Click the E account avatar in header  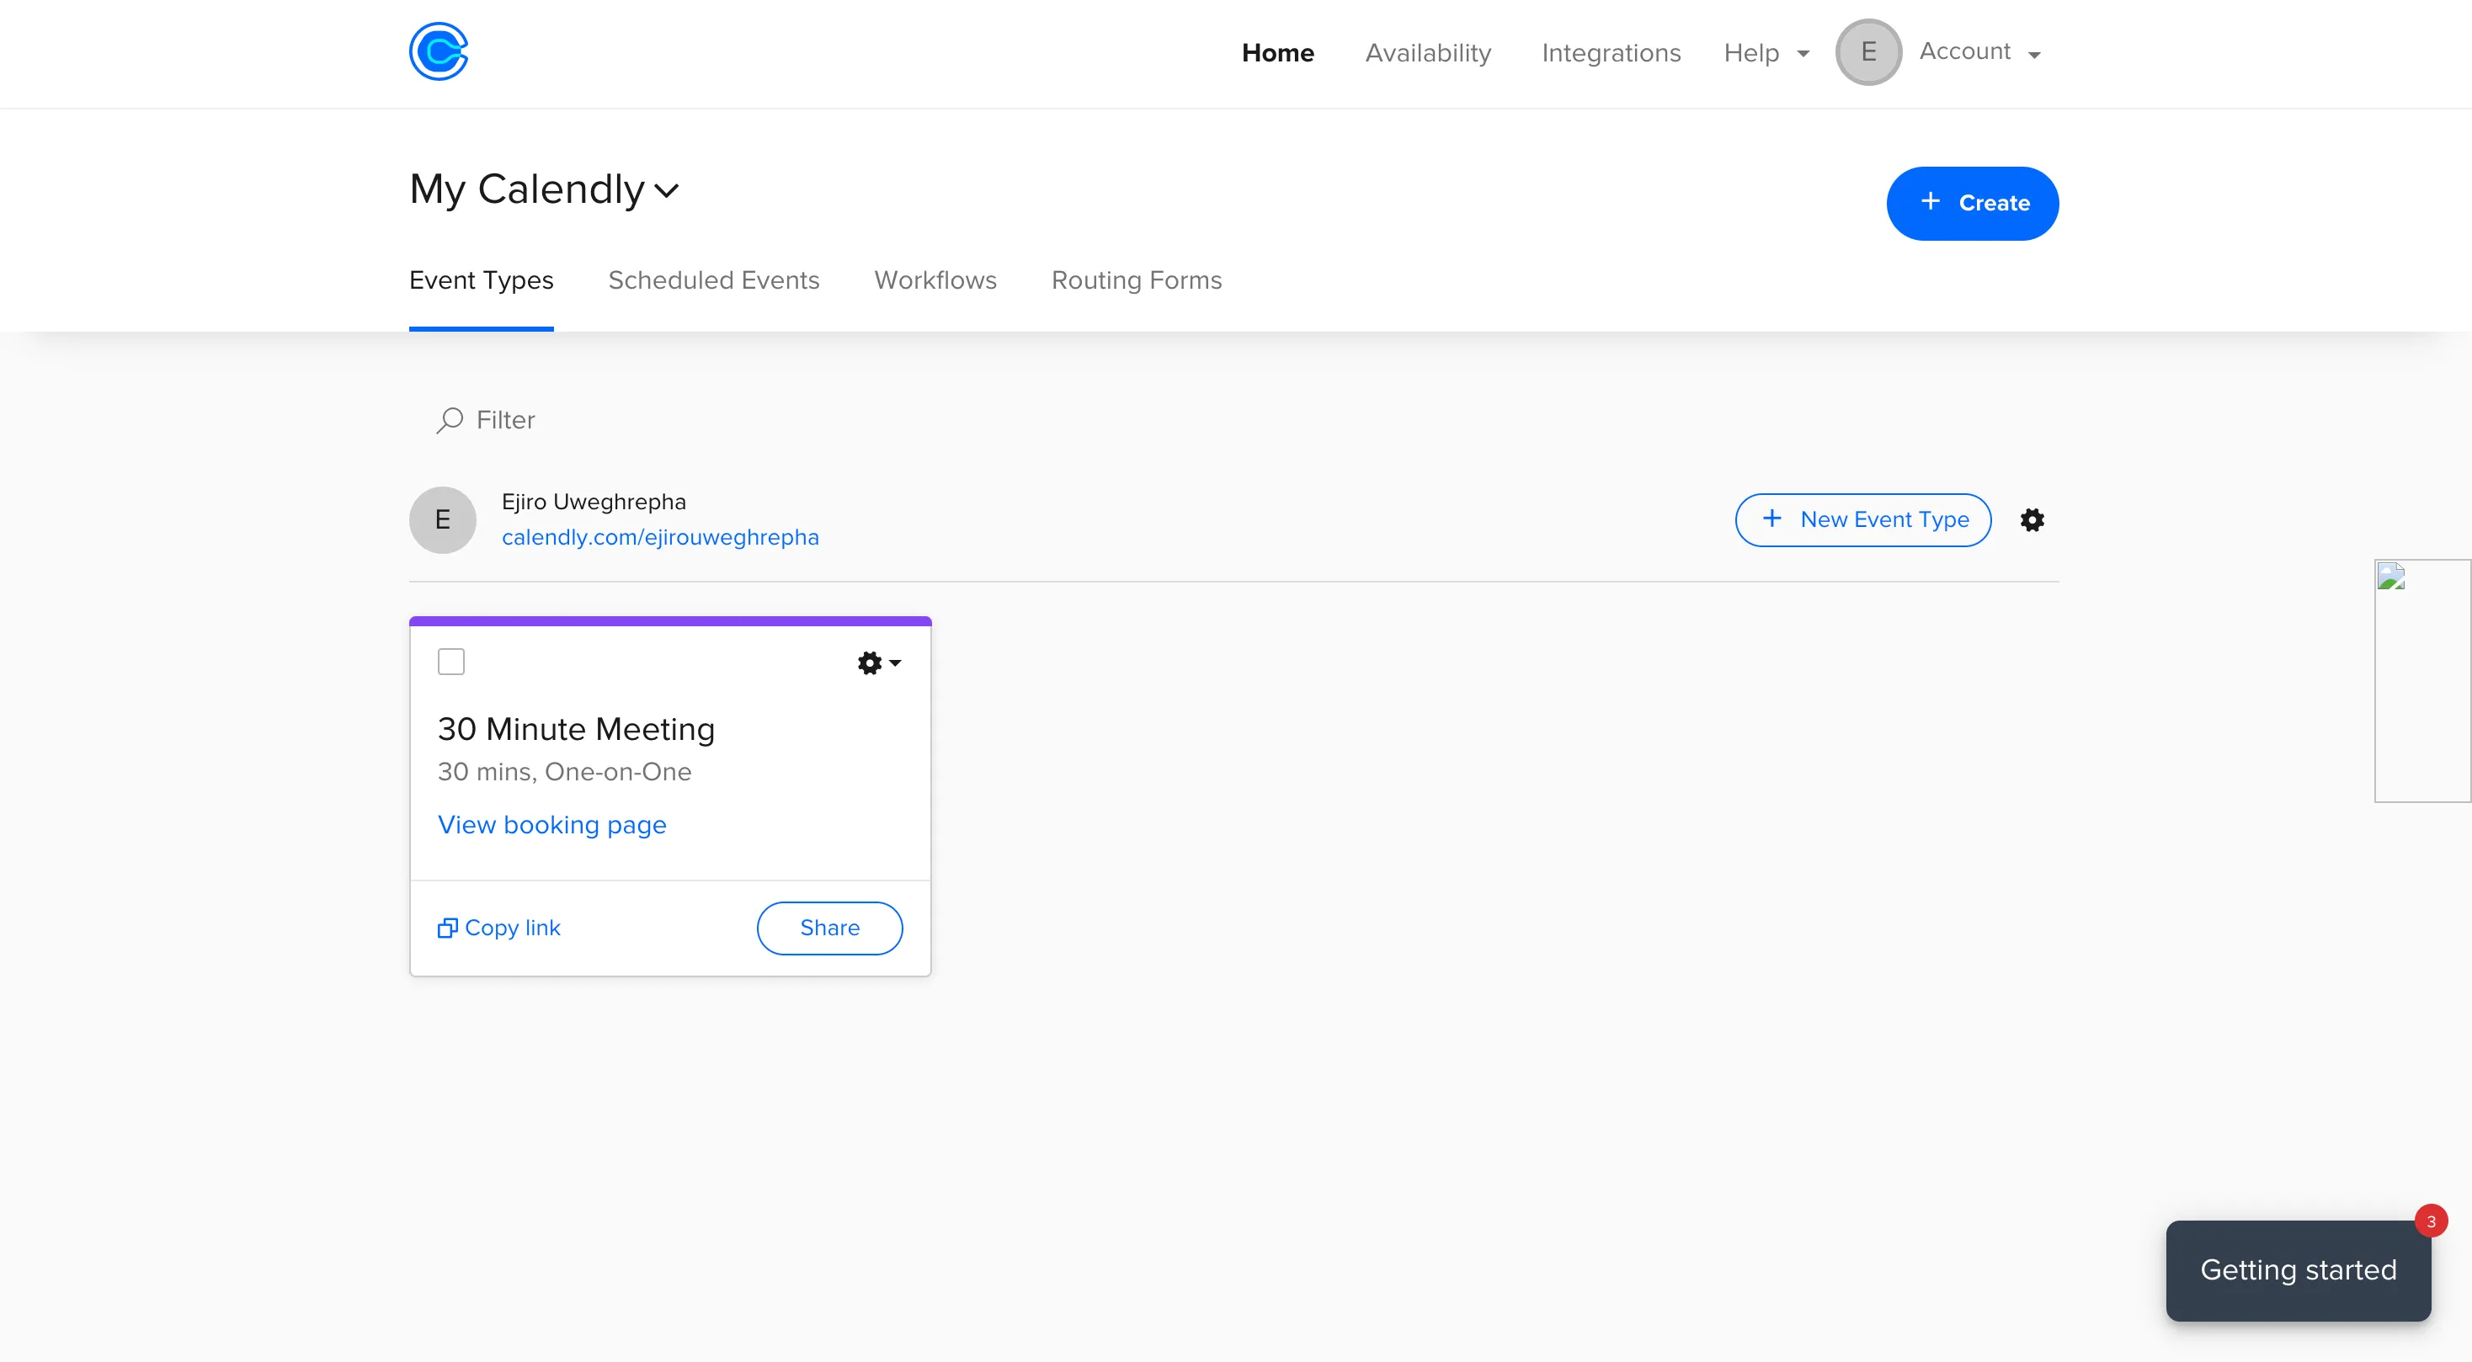(x=1867, y=52)
